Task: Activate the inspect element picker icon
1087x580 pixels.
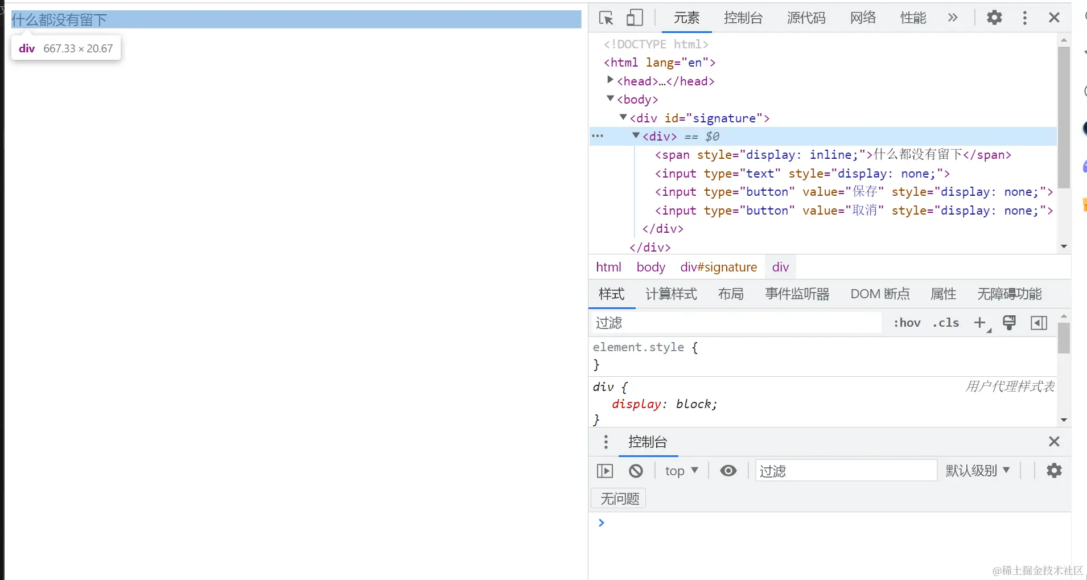Action: coord(606,18)
